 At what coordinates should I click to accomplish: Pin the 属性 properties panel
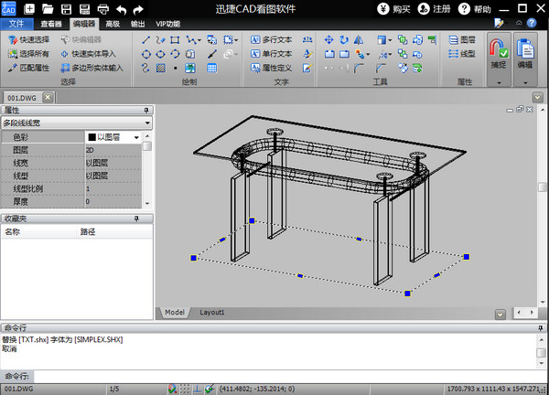click(146, 111)
